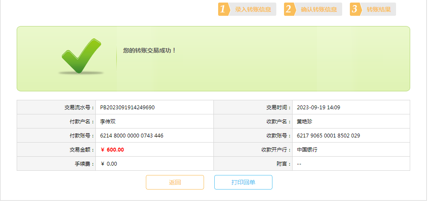Screen dimensions: 429x216
Task: Click the transaction time 2023-09-19 14:09
Action: pos(318,108)
